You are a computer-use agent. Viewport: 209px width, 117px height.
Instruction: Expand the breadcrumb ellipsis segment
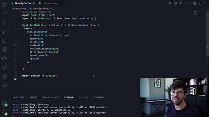coord(54,9)
